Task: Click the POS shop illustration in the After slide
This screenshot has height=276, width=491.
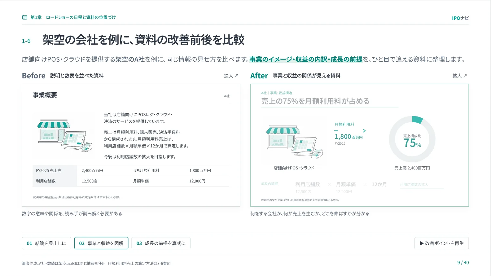Action: tap(294, 142)
